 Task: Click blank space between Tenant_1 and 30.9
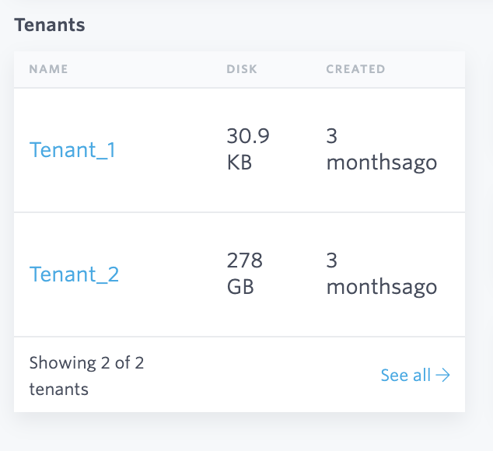(x=171, y=149)
